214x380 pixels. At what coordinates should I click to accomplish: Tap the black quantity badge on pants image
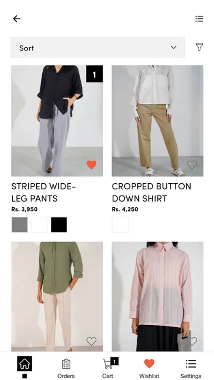click(x=94, y=74)
